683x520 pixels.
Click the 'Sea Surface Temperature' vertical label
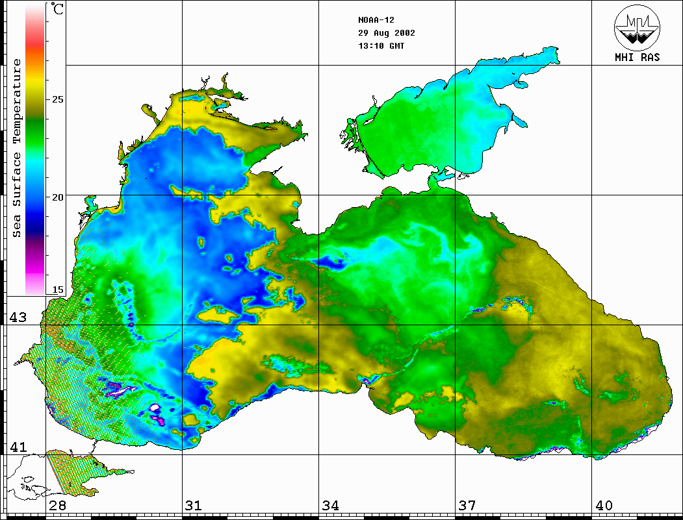point(16,148)
